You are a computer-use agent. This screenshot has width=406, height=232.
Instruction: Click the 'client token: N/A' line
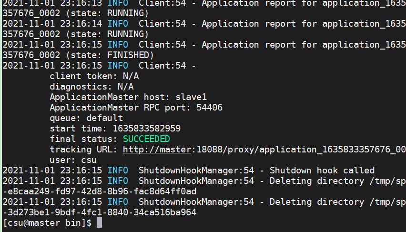[94, 76]
